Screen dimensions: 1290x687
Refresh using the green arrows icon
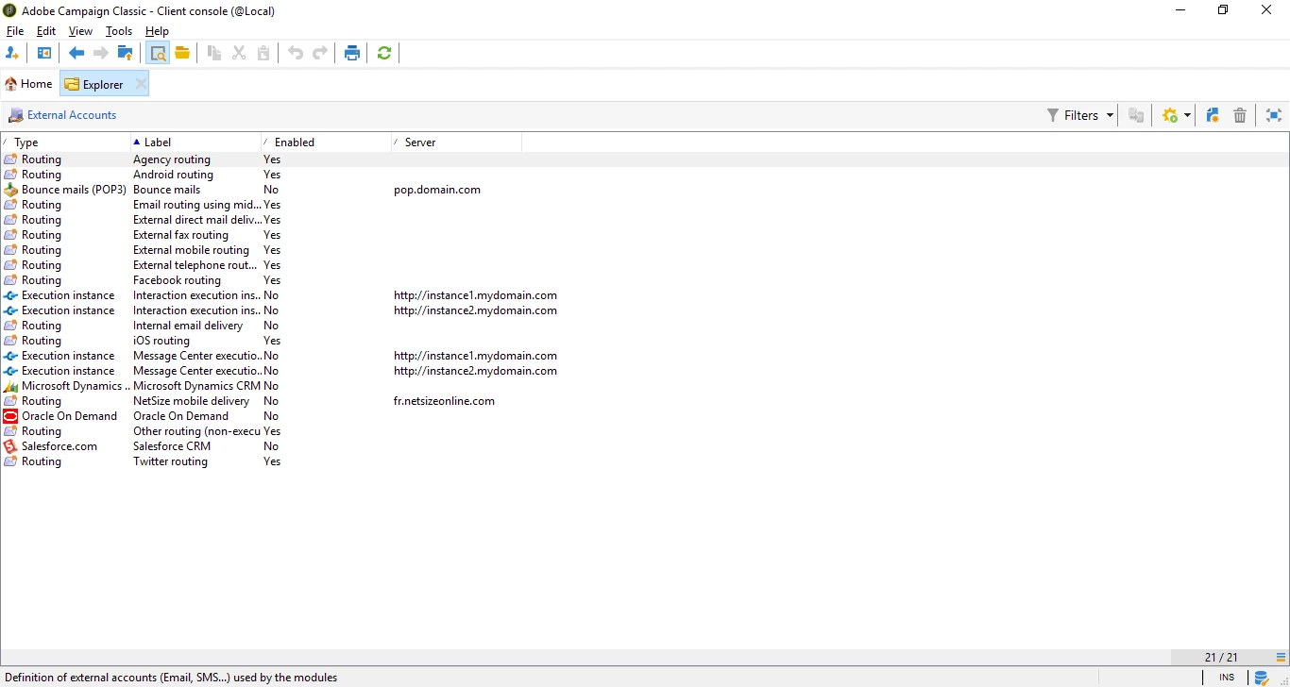coord(384,53)
